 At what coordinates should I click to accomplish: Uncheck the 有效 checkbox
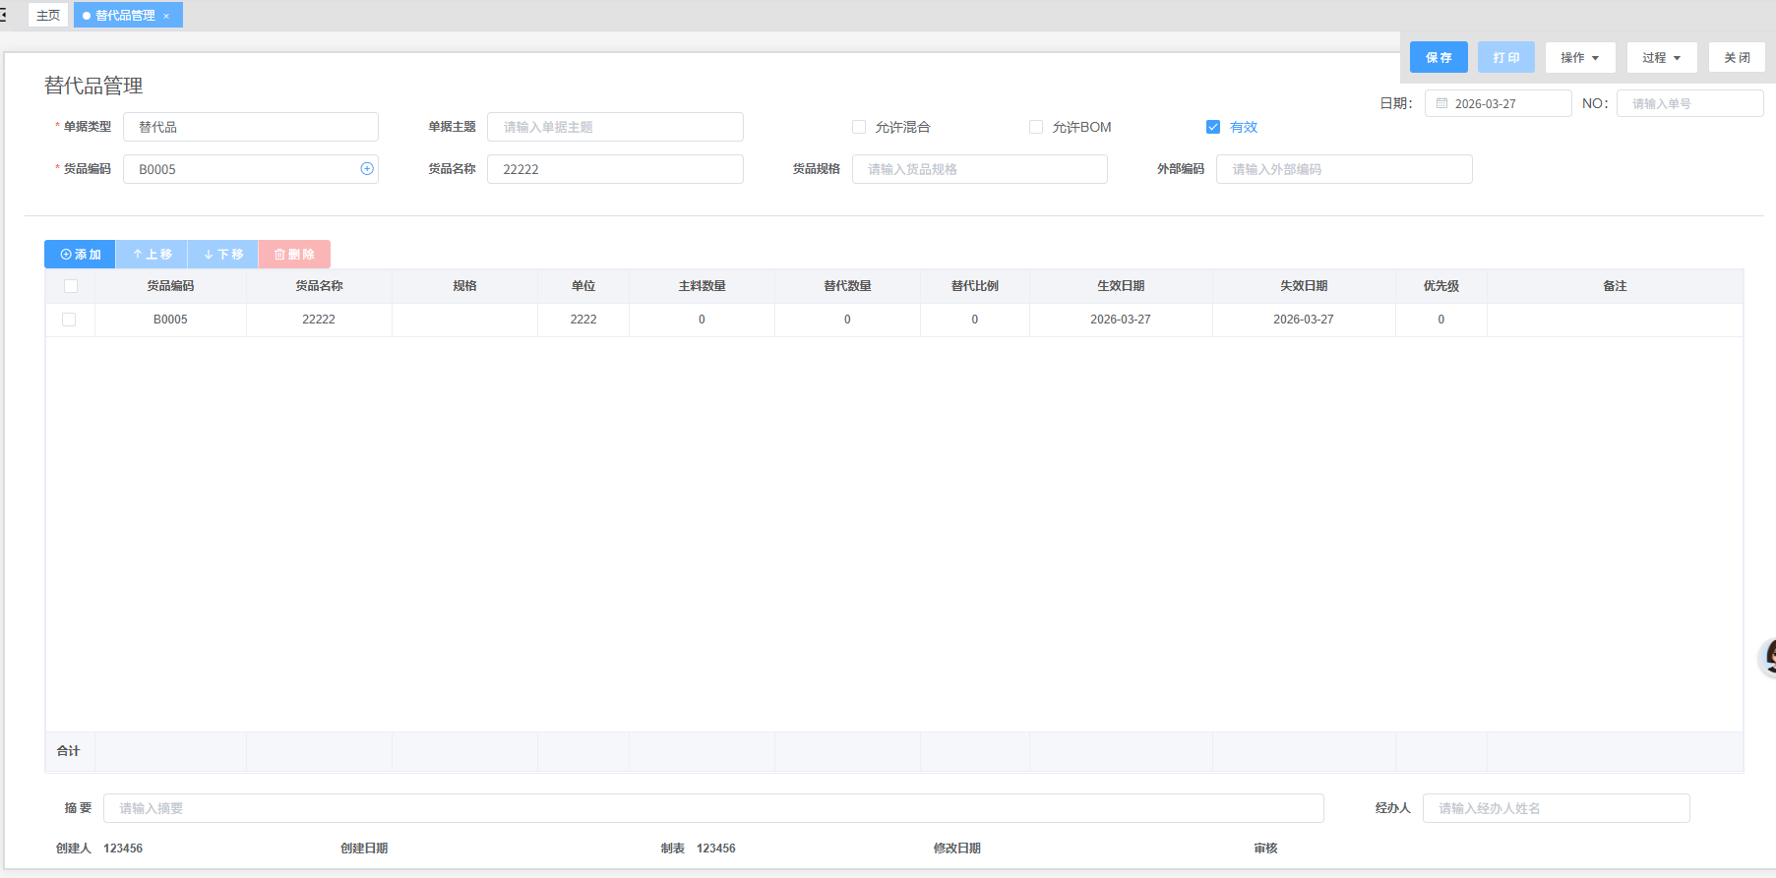(1213, 127)
